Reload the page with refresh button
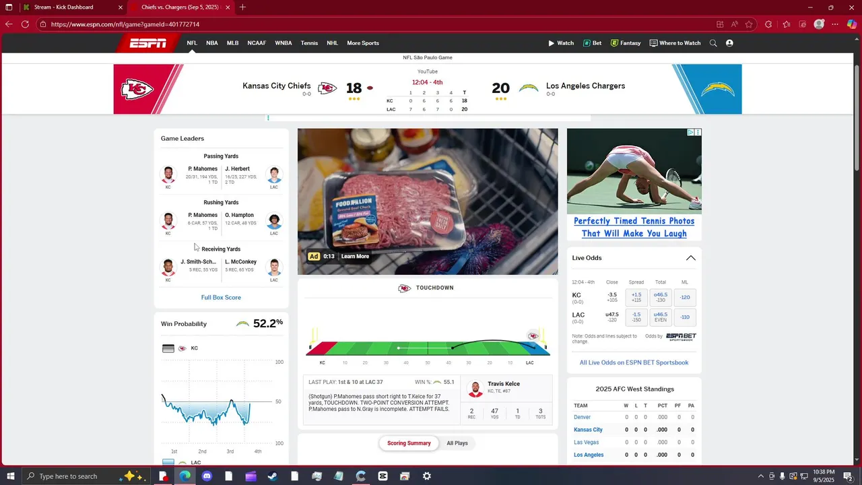The width and height of the screenshot is (862, 485). click(25, 24)
